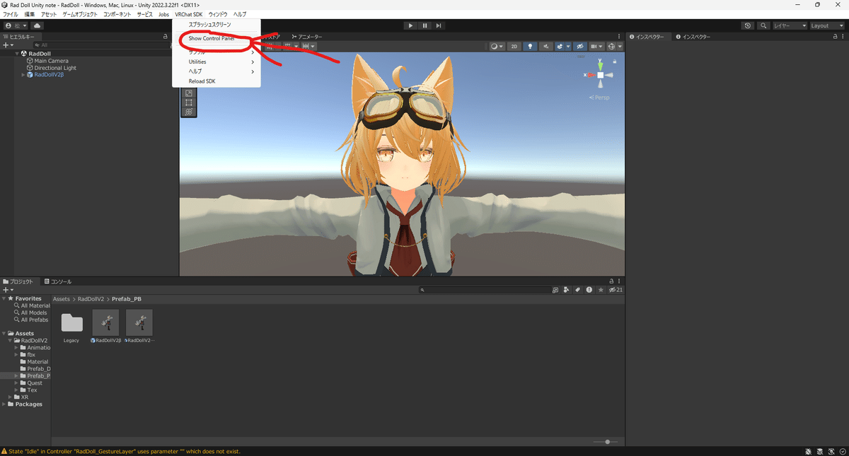Open draw mode shading dropdown
This screenshot has width=849, height=456.
tap(497, 46)
